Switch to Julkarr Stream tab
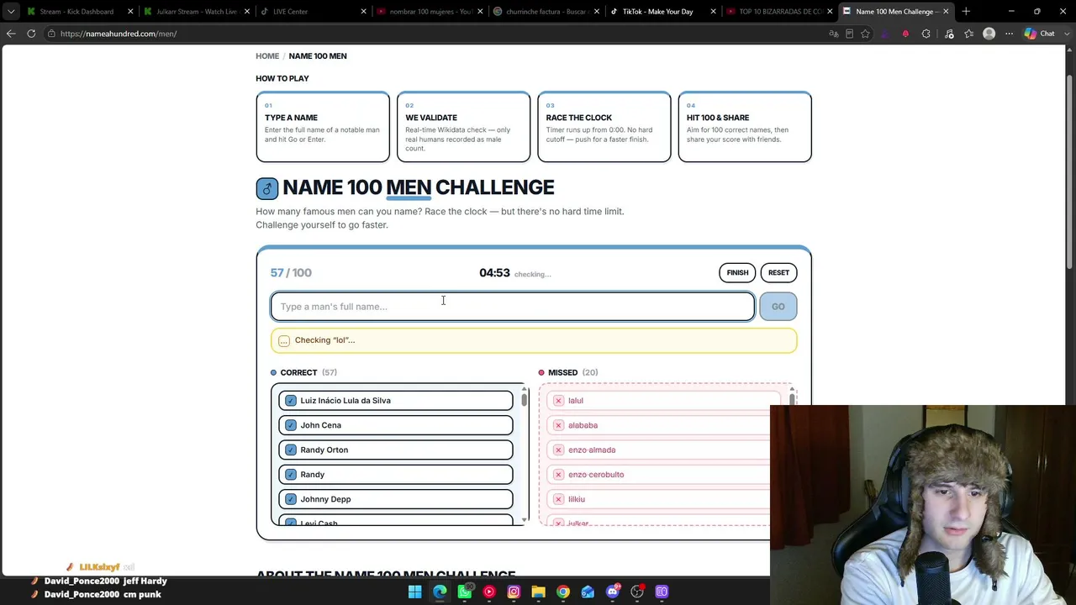 197,11
